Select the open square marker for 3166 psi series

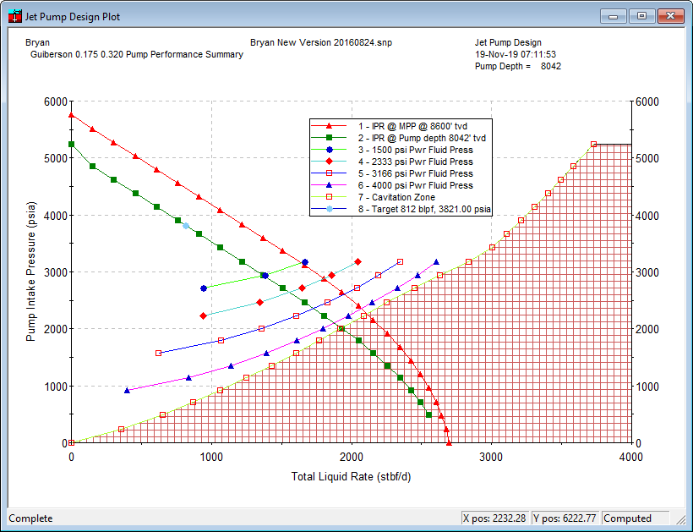(x=328, y=173)
